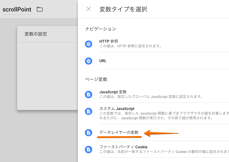Click the ファーストパーティ Cookie document icon
This screenshot has height=162, width=229.
tap(88, 149)
